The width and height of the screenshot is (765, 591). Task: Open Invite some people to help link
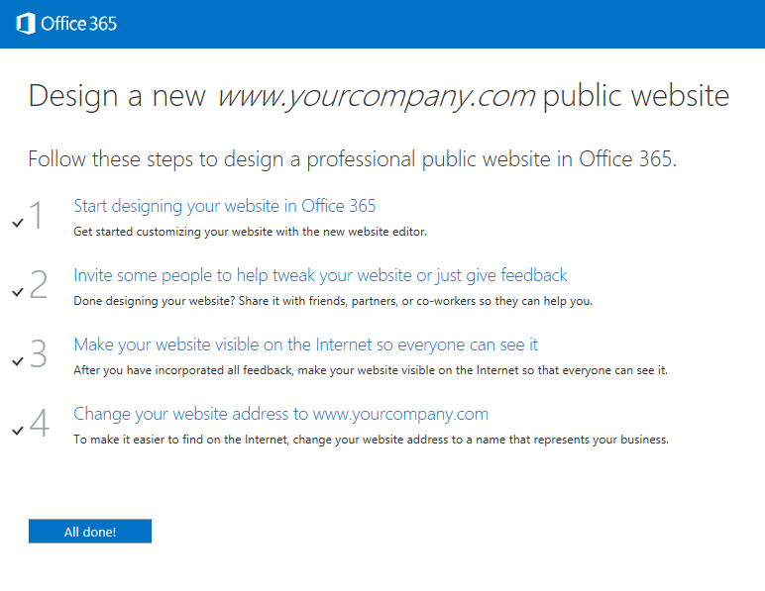tap(320, 275)
